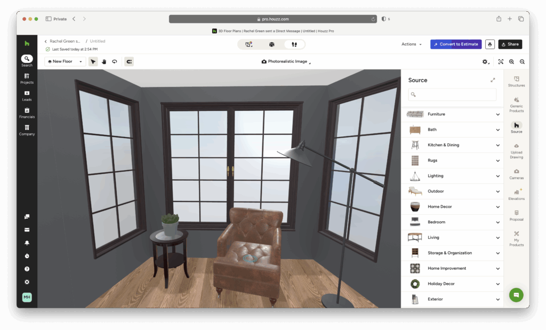Activate the hand pan tool
Viewport: 546px width, 330px height.
[x=104, y=61]
